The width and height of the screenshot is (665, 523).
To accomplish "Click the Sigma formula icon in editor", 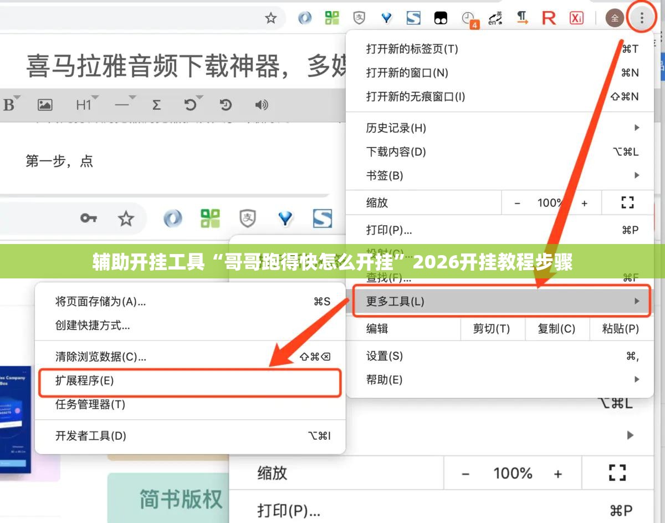I will pos(156,104).
